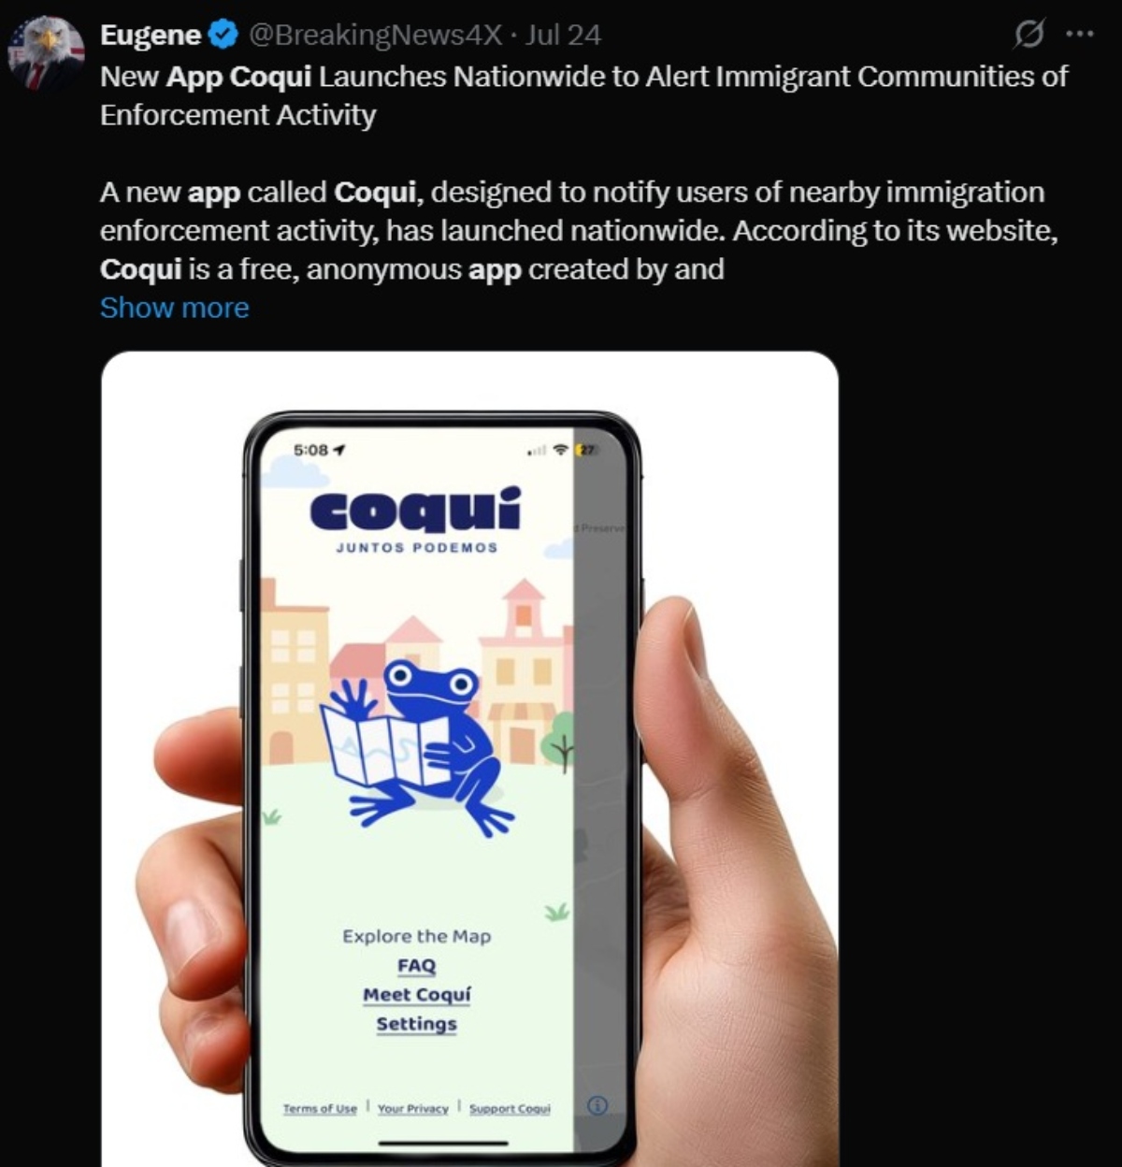Screen dimensions: 1122x1167
Task: Open the Terms of Use link
Action: coord(320,1108)
